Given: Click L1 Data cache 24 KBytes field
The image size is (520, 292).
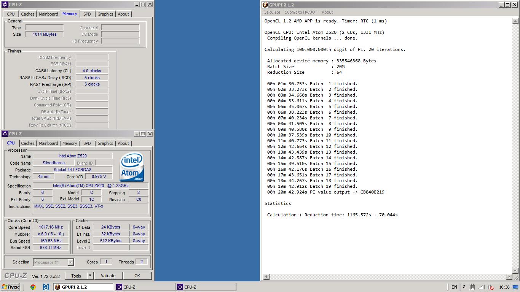Looking at the screenshot, I should click(x=111, y=227).
